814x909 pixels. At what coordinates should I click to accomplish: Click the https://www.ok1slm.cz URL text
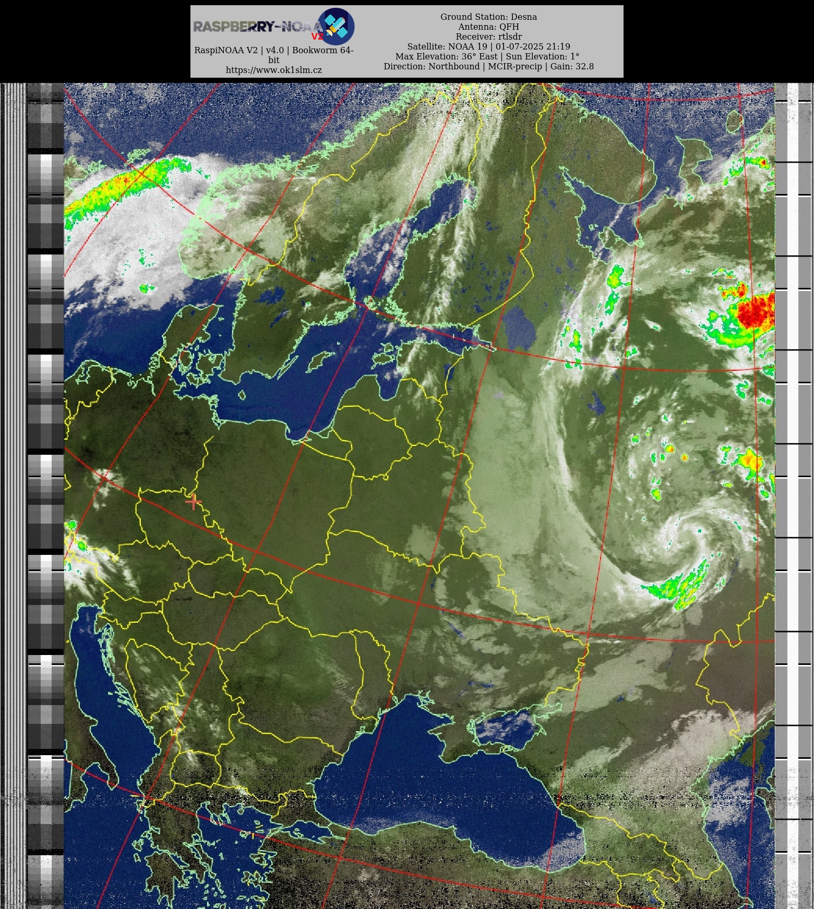[x=273, y=70]
